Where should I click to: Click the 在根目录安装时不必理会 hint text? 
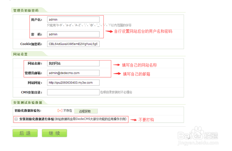pos(116,92)
